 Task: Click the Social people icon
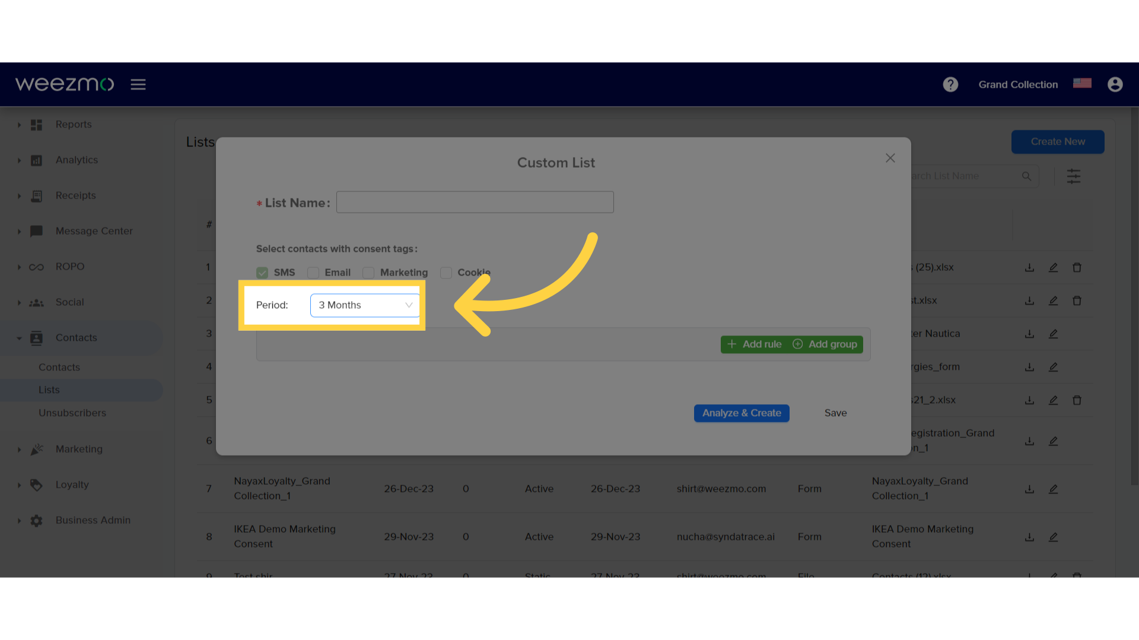pos(36,302)
